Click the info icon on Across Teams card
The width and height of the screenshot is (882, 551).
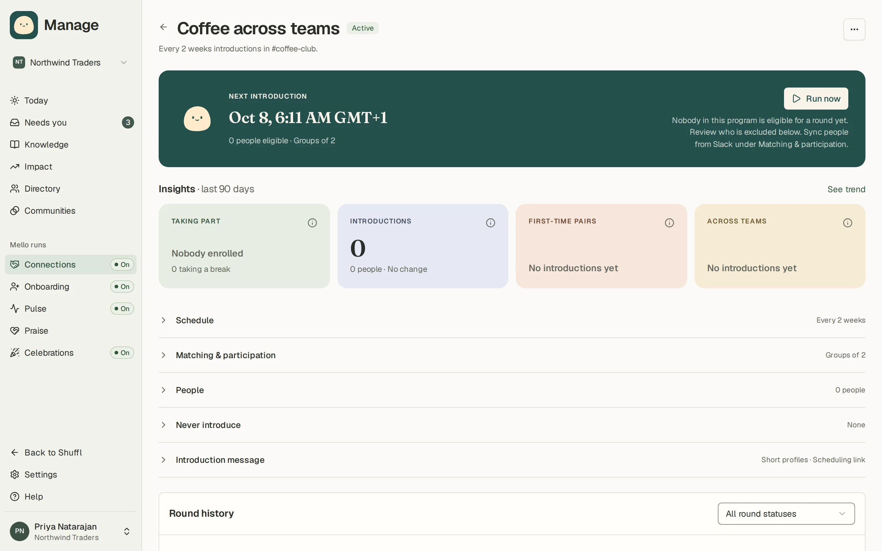coord(847,223)
